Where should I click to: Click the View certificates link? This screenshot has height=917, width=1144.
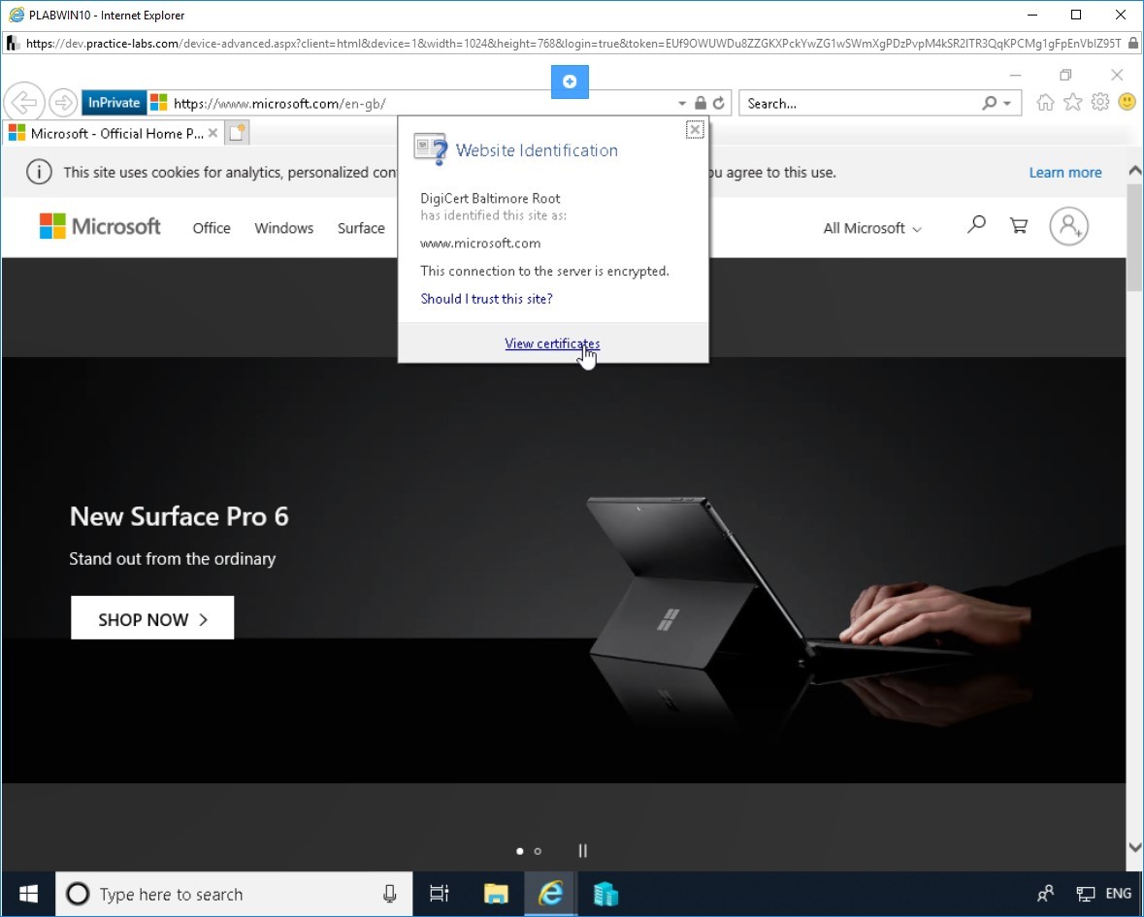[x=552, y=344]
